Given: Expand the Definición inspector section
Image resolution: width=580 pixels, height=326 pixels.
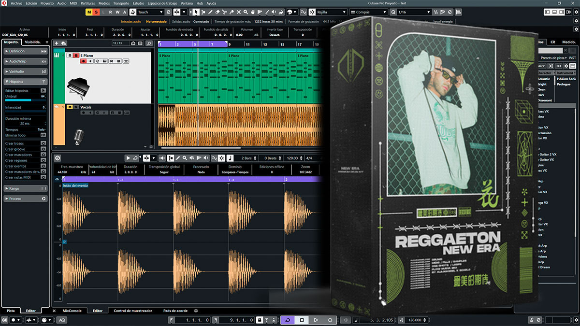Looking at the screenshot, I should point(26,51).
